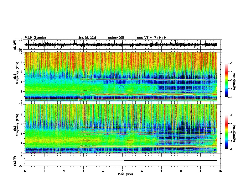The height and width of the screenshot is (192, 248).
Task: Click time axis tick label '3'
Action: pyautogui.click(x=83, y=171)
